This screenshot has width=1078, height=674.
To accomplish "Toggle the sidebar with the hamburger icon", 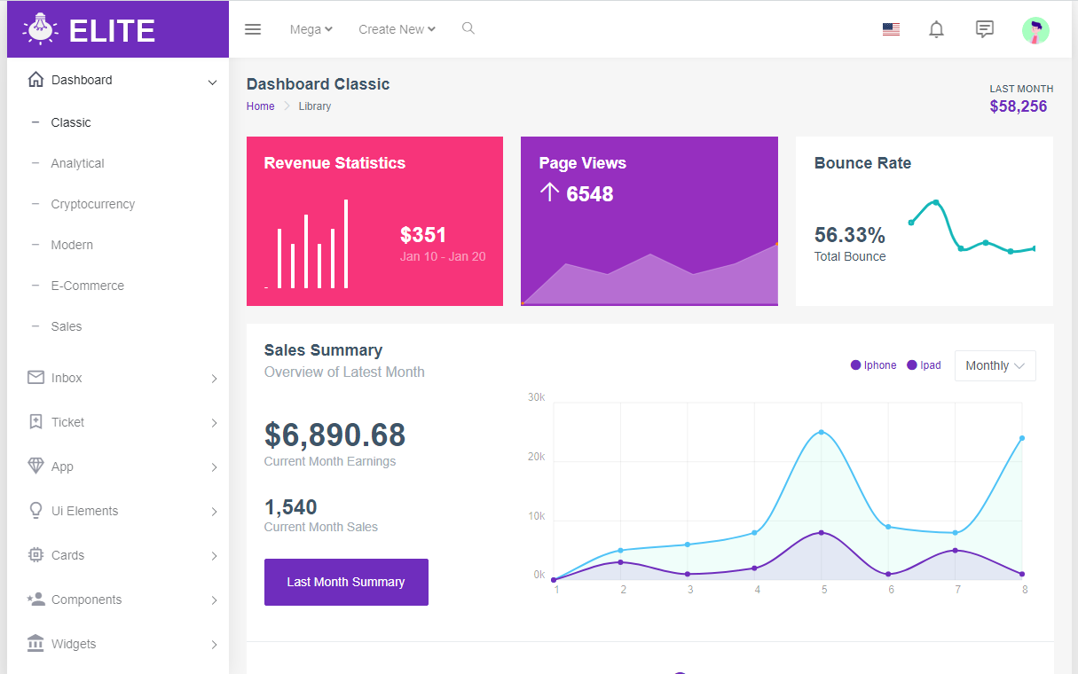I will pos(253,28).
